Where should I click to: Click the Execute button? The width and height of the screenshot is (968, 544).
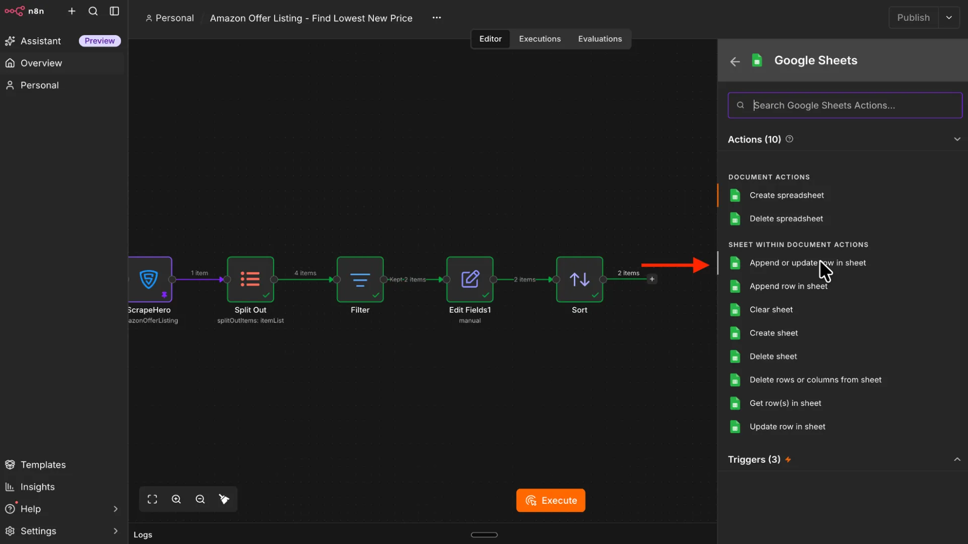coord(551,501)
